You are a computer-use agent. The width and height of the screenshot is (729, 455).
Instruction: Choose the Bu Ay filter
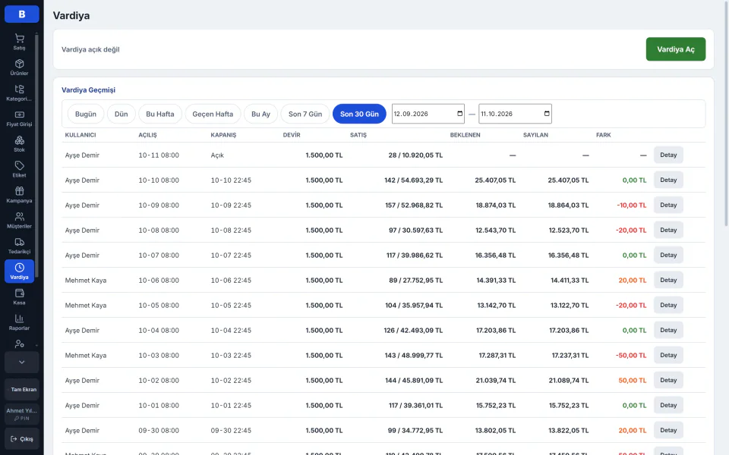pos(260,114)
